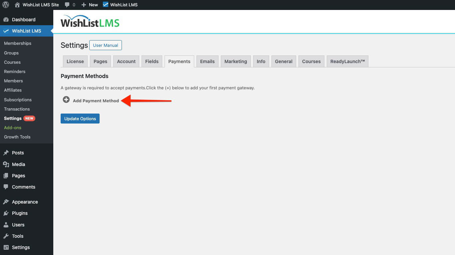Open the License tab
455x255 pixels.
coord(75,61)
